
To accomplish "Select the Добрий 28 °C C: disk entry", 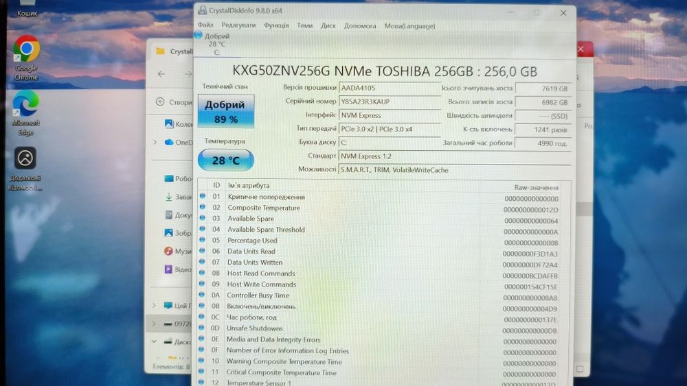I will tap(217, 44).
